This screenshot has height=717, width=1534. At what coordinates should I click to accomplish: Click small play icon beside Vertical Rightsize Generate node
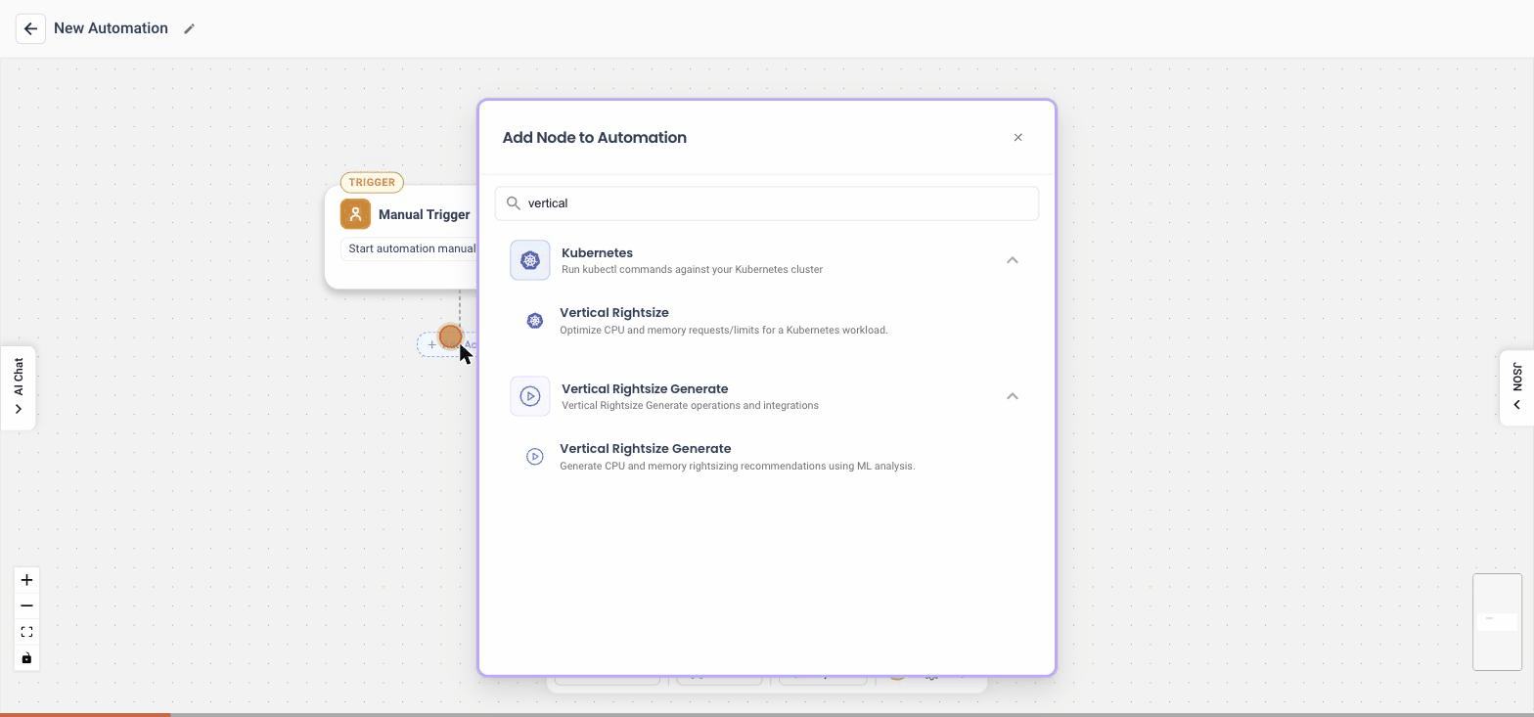click(535, 457)
